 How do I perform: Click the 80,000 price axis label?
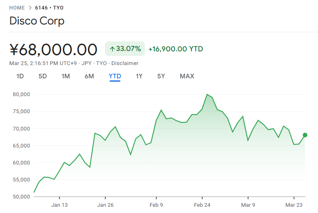22,94
